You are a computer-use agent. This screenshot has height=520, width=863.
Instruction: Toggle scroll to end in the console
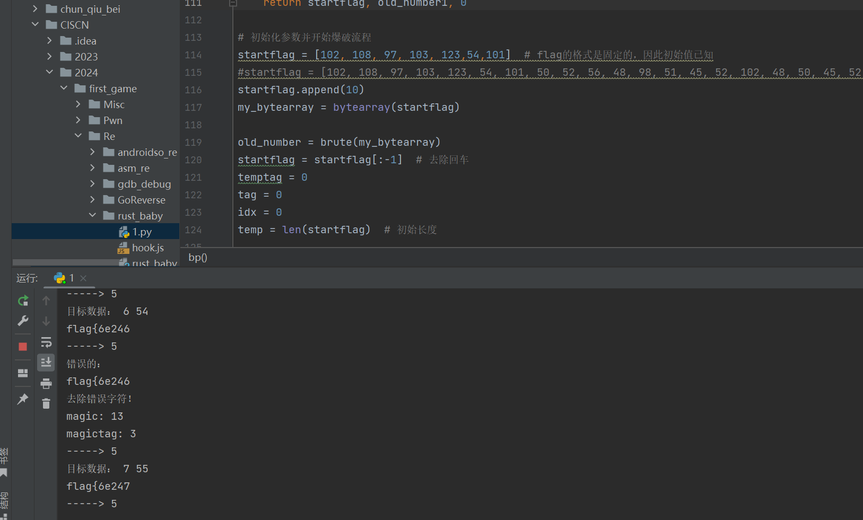pyautogui.click(x=46, y=363)
